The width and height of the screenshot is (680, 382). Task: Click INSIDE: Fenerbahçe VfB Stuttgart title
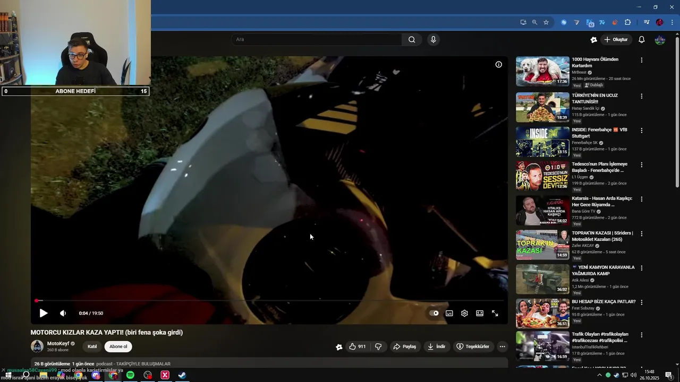click(599, 133)
